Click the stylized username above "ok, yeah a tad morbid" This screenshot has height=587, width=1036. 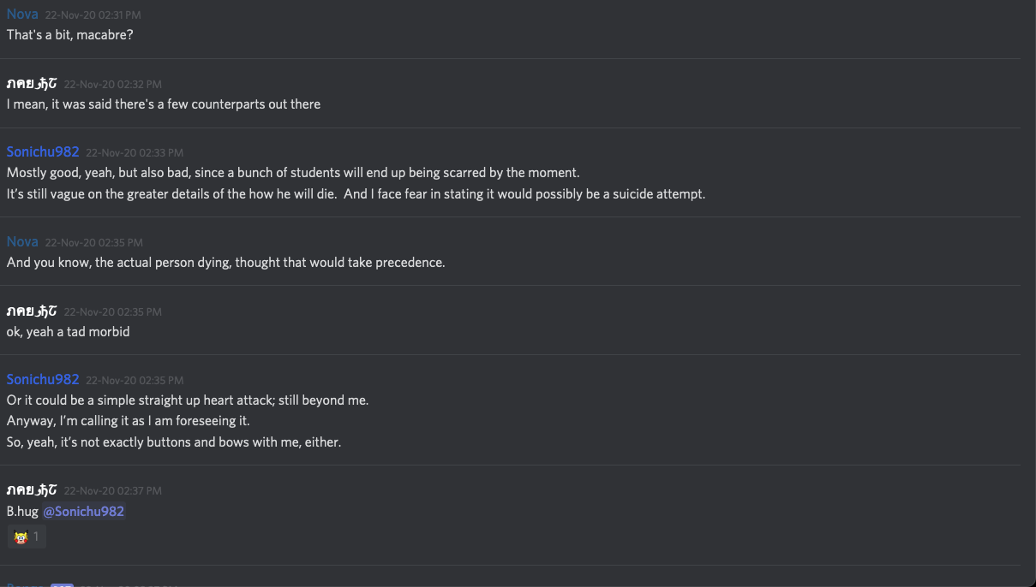[x=32, y=311]
